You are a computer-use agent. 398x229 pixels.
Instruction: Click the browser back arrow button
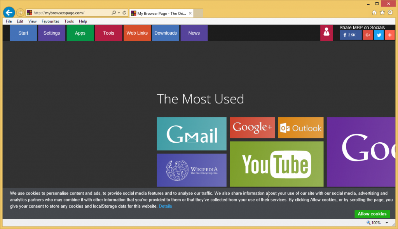coord(9,13)
